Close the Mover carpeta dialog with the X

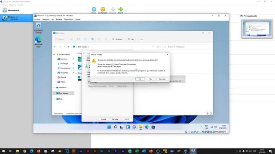tap(168, 54)
